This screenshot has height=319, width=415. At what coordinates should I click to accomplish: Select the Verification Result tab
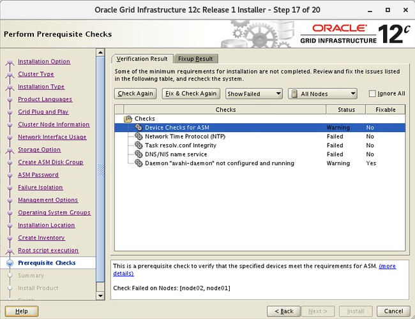coord(142,59)
